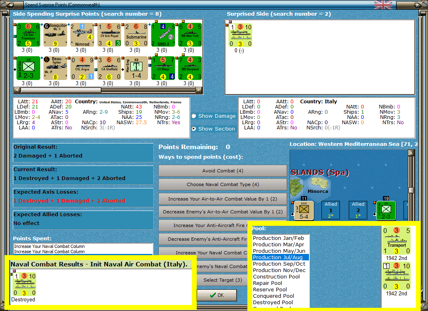Select the Mosquito Mk. II aircraft counter
428x311 pixels.
coord(55,35)
